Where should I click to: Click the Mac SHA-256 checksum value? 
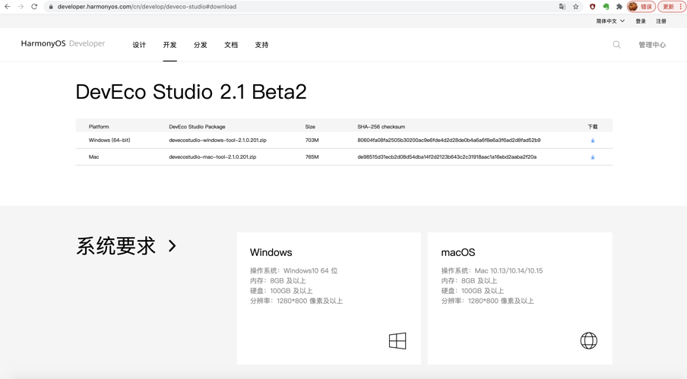(447, 156)
